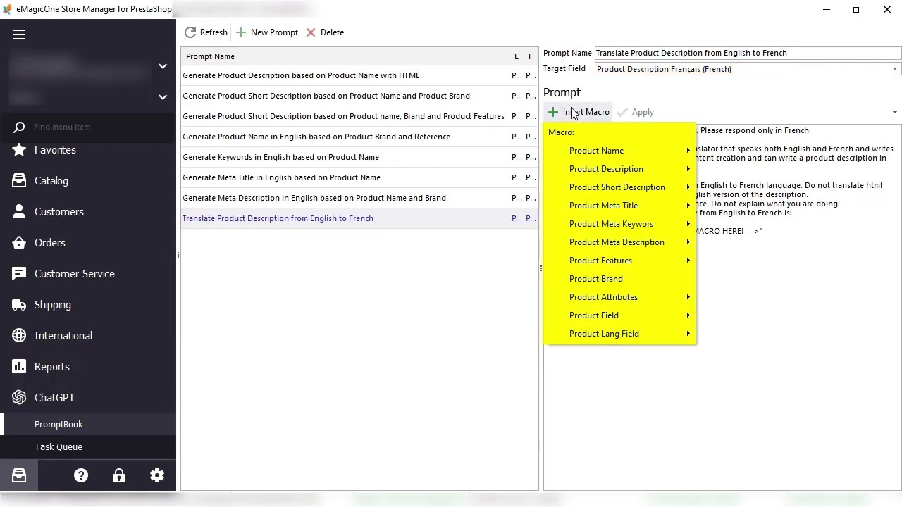
Task: Select 'Generate Meta Title in English' prompt
Action: (359, 177)
